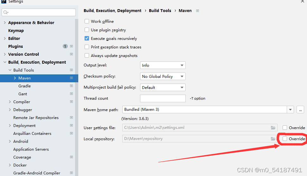Expand the Version Control section
The image size is (307, 176).
(x=5, y=54)
